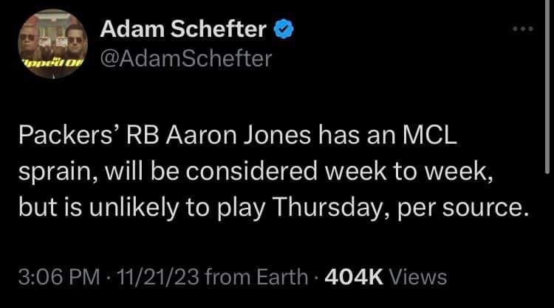Viewport: 554px width, 308px height.
Task: Open the "Adam Schefter" display name
Action: (183, 29)
